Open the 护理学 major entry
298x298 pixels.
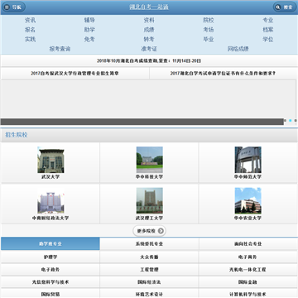coord(50,257)
